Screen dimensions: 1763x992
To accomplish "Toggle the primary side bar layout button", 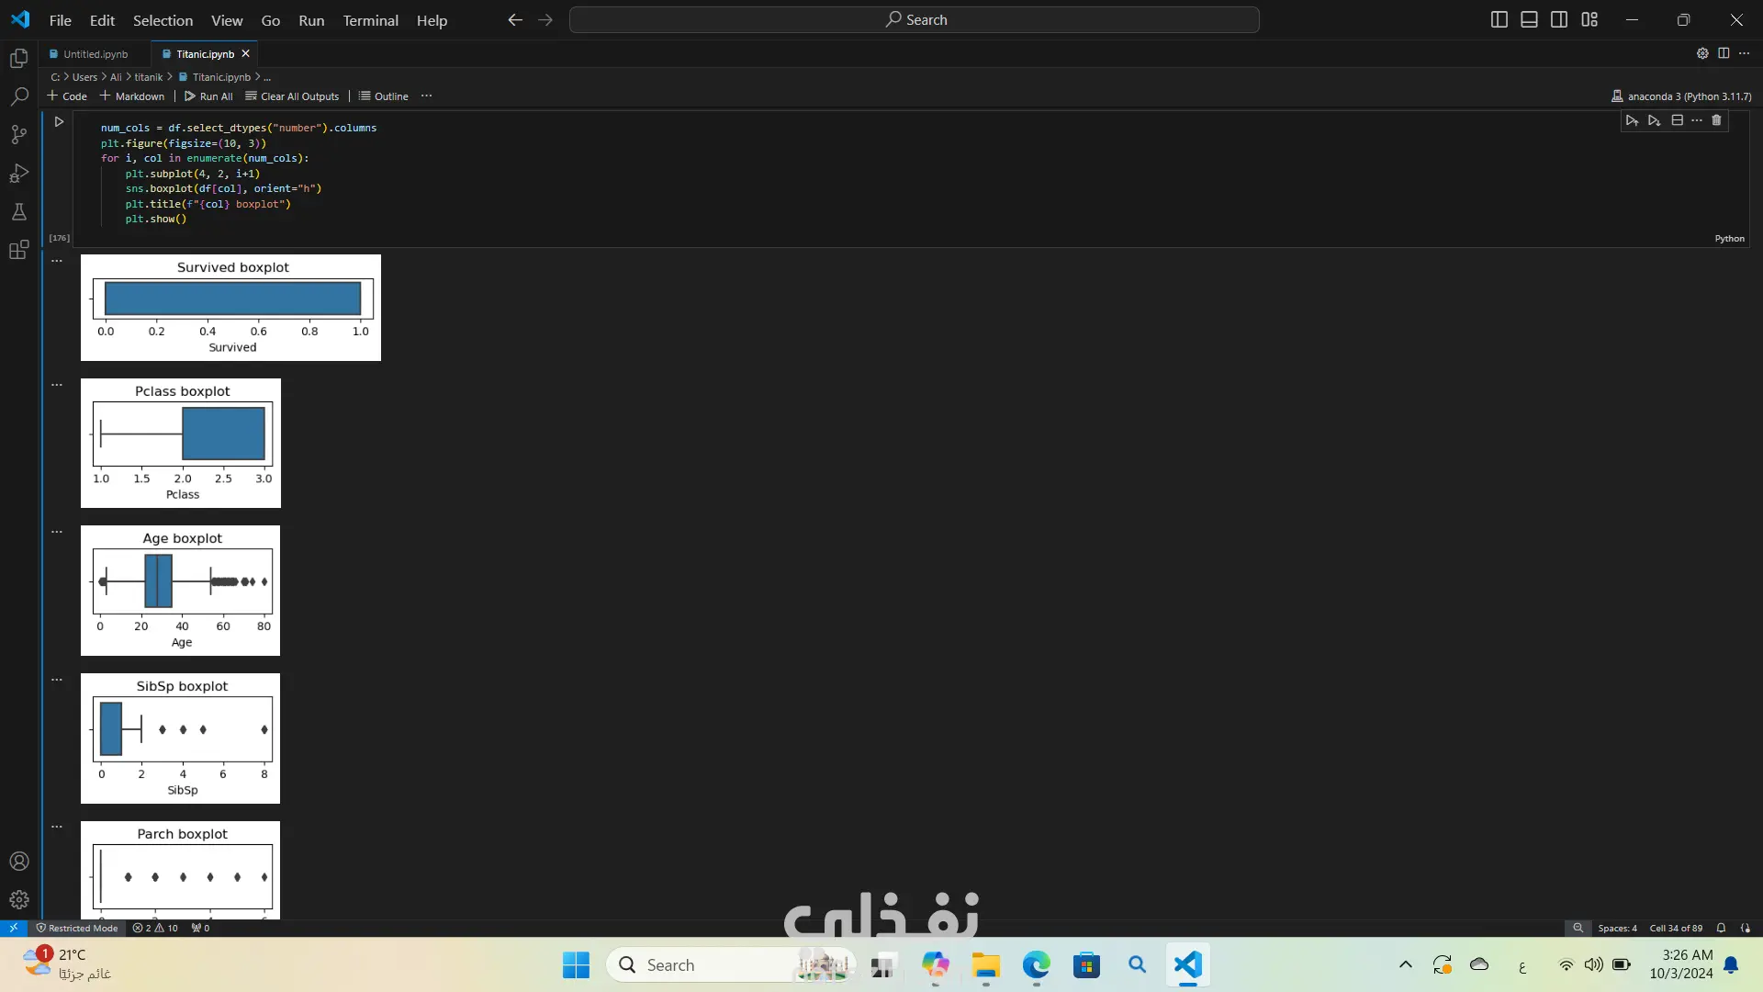I will [1499, 19].
